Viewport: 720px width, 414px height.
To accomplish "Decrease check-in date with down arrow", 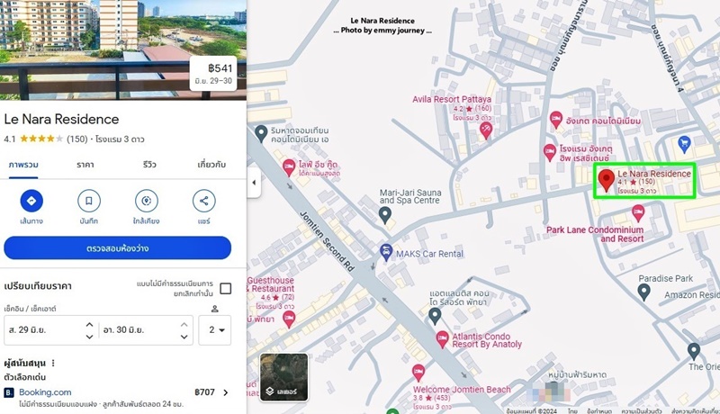I will [x=89, y=337].
